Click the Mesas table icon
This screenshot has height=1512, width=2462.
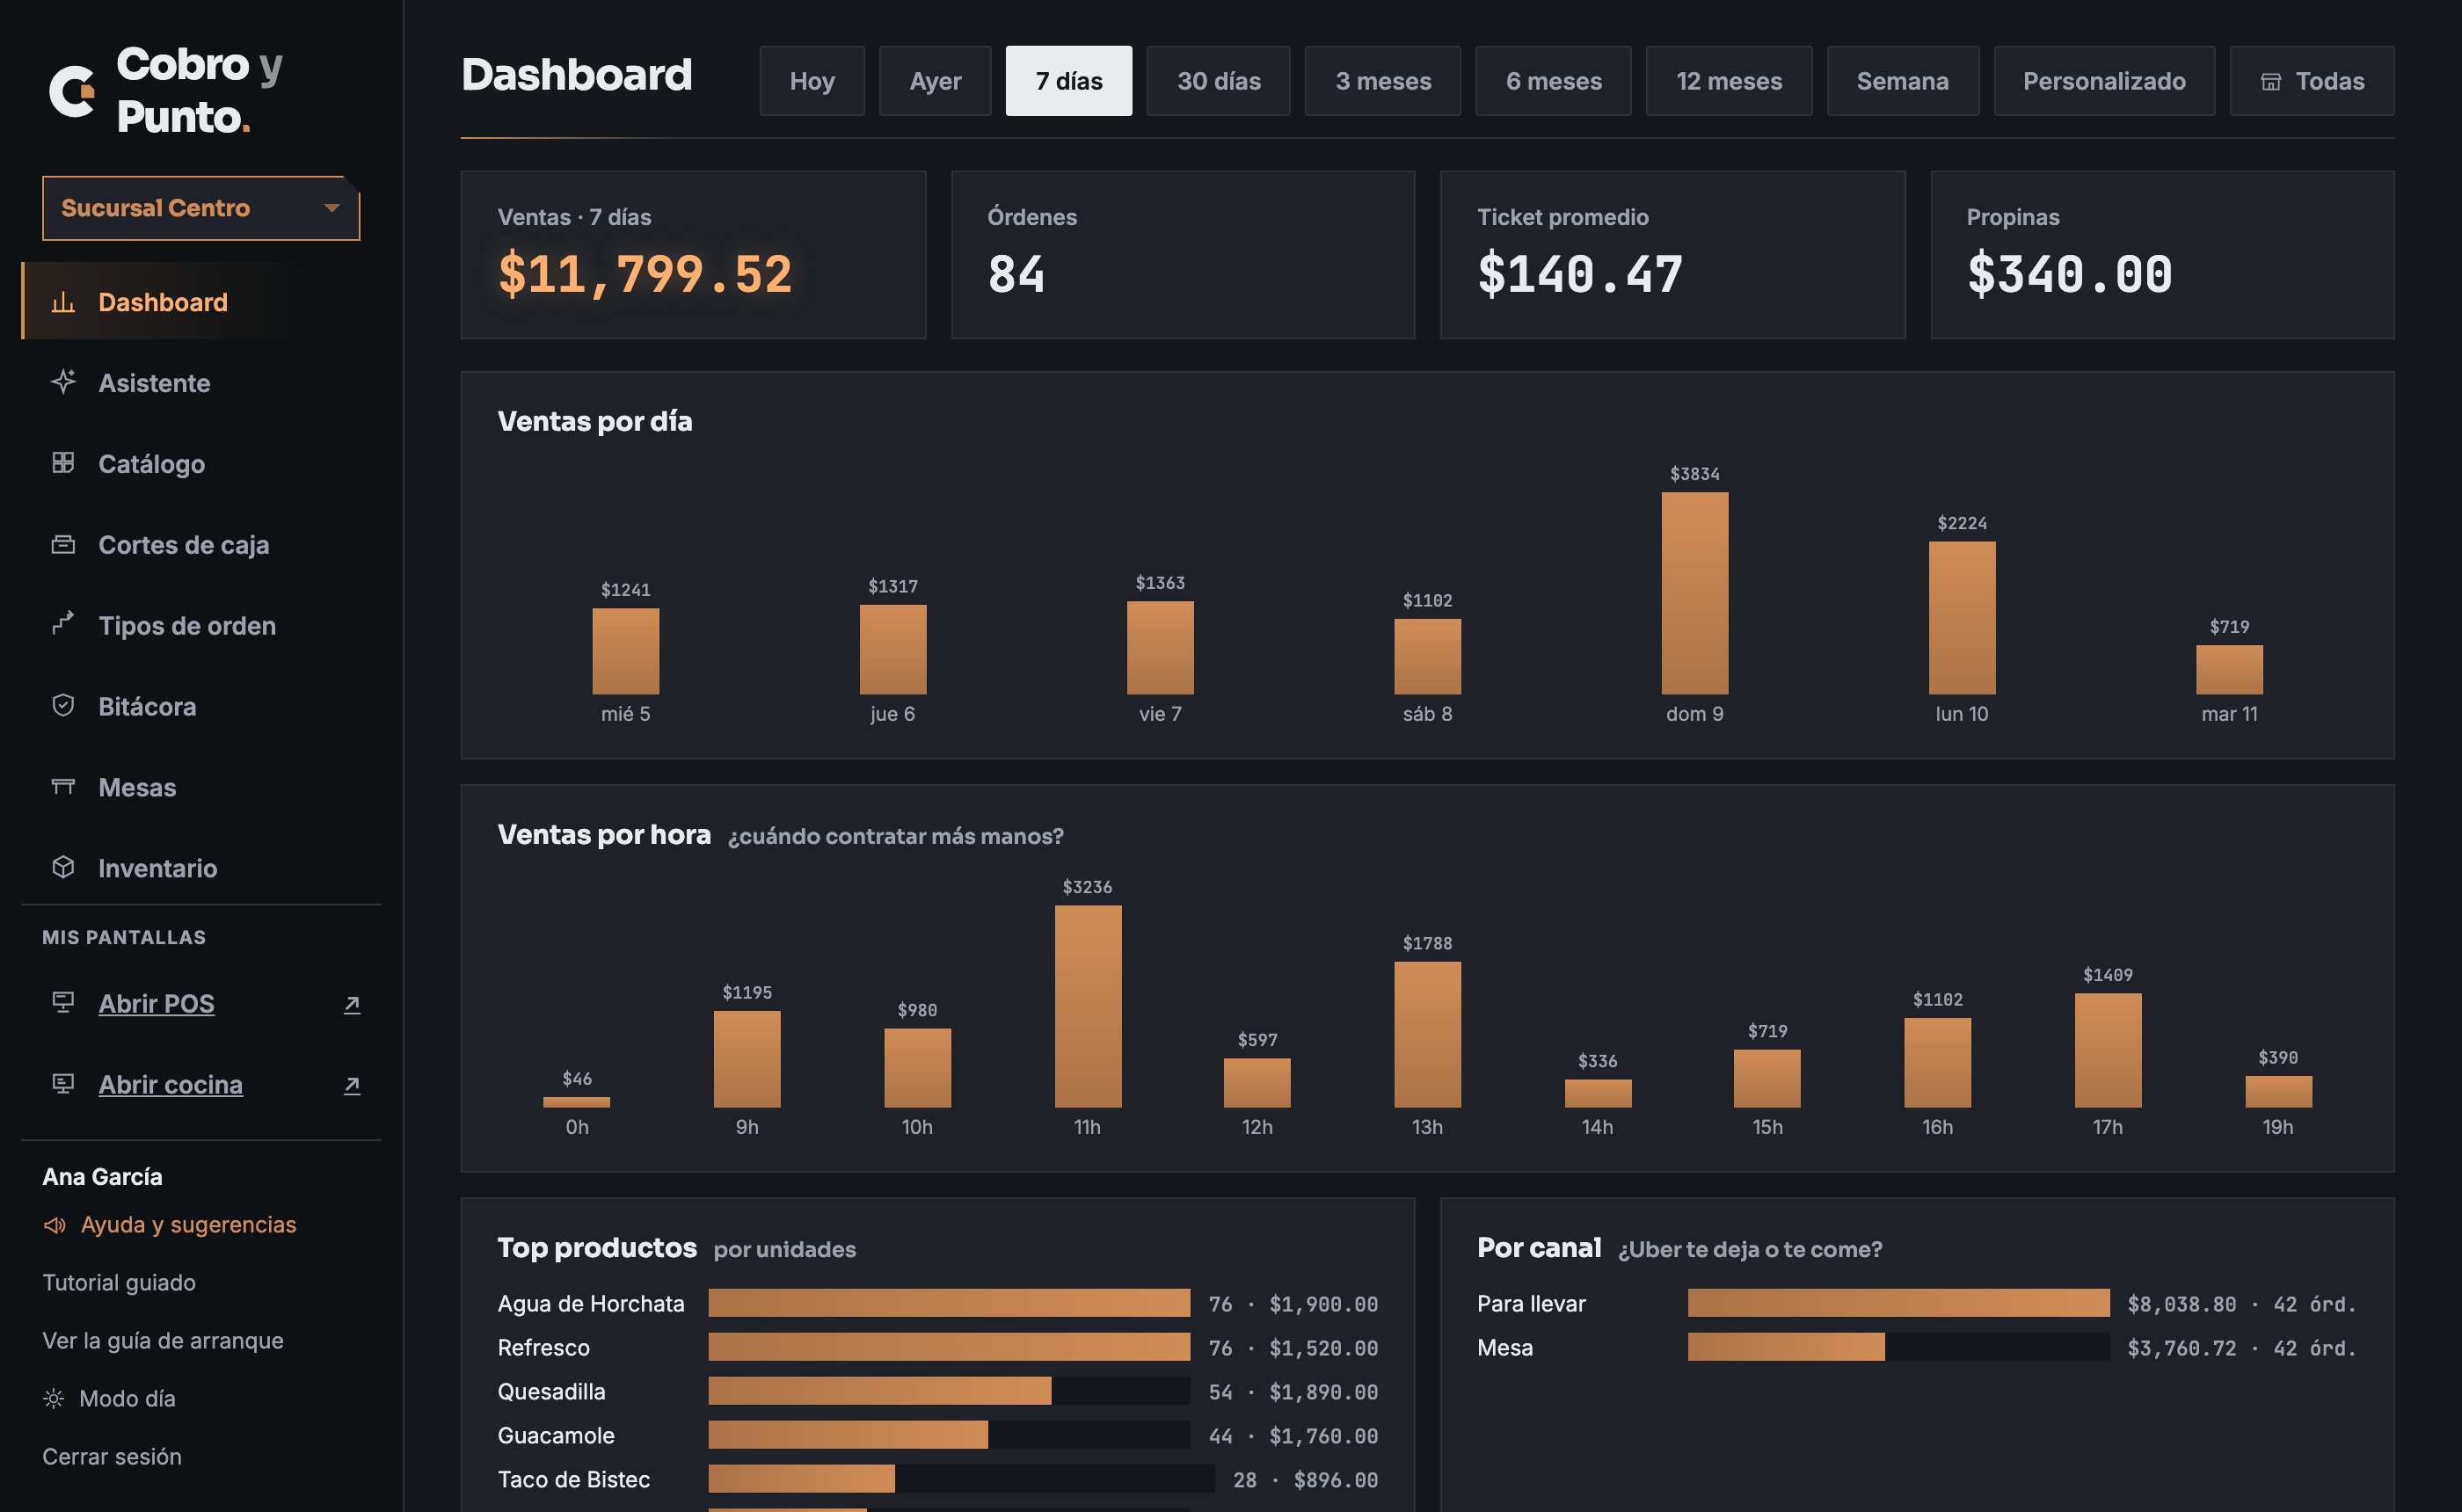(x=63, y=786)
